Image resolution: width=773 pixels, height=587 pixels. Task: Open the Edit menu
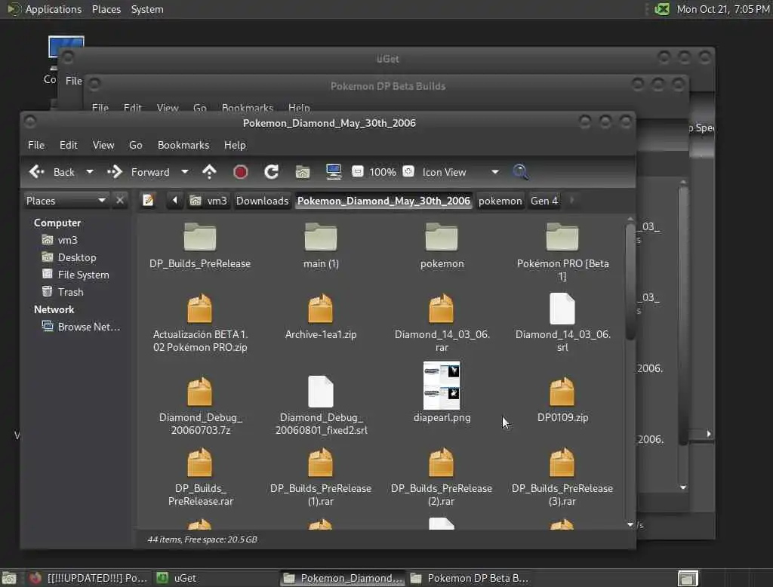tap(69, 145)
